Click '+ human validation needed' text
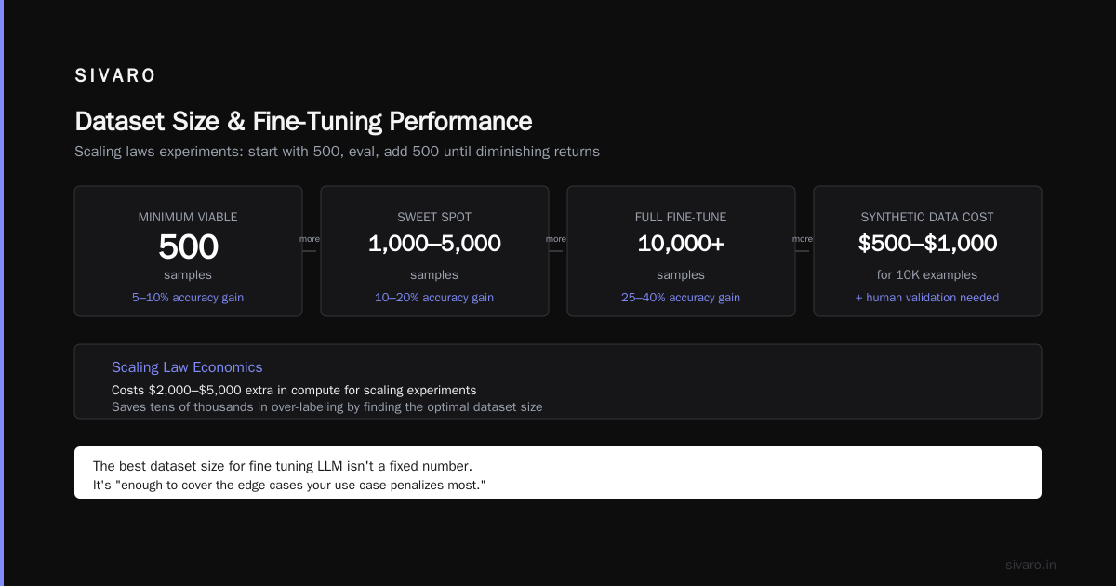The height and width of the screenshot is (586, 1116). click(927, 298)
